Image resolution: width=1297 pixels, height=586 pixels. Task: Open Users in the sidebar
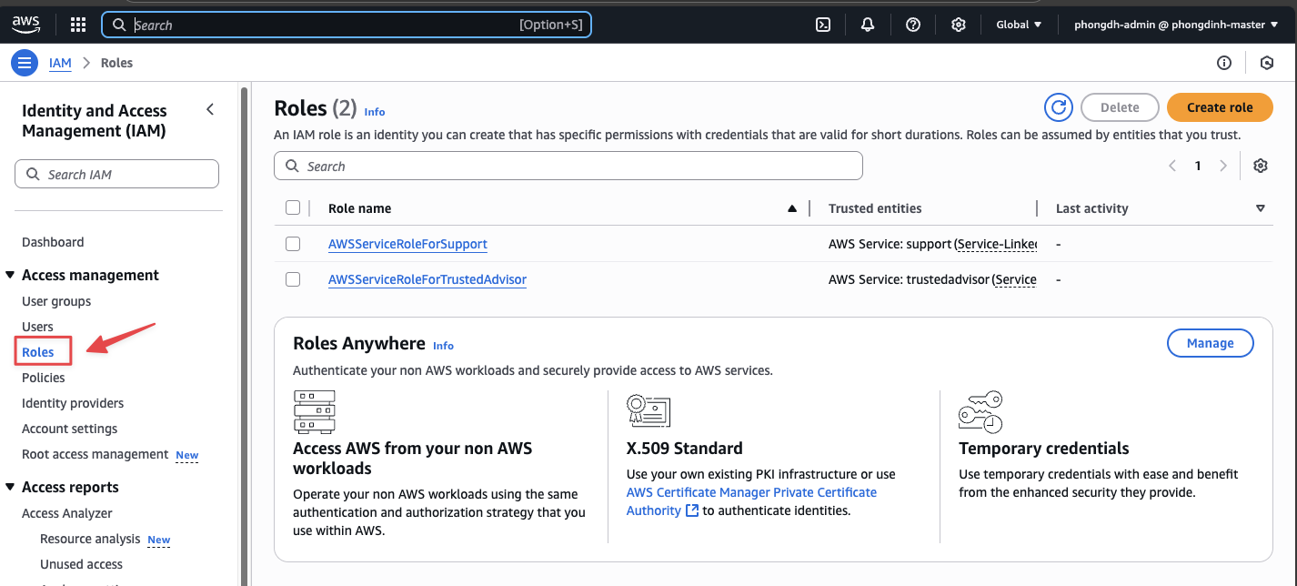pyautogui.click(x=37, y=327)
